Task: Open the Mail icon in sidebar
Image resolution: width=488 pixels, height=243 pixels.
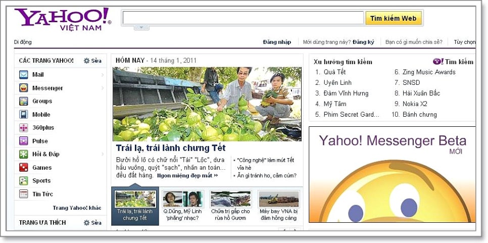Action: click(24, 75)
